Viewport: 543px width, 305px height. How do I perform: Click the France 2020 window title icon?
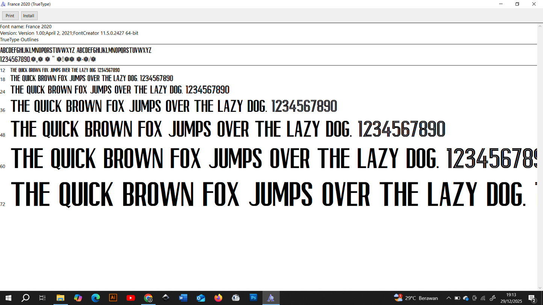[3, 4]
